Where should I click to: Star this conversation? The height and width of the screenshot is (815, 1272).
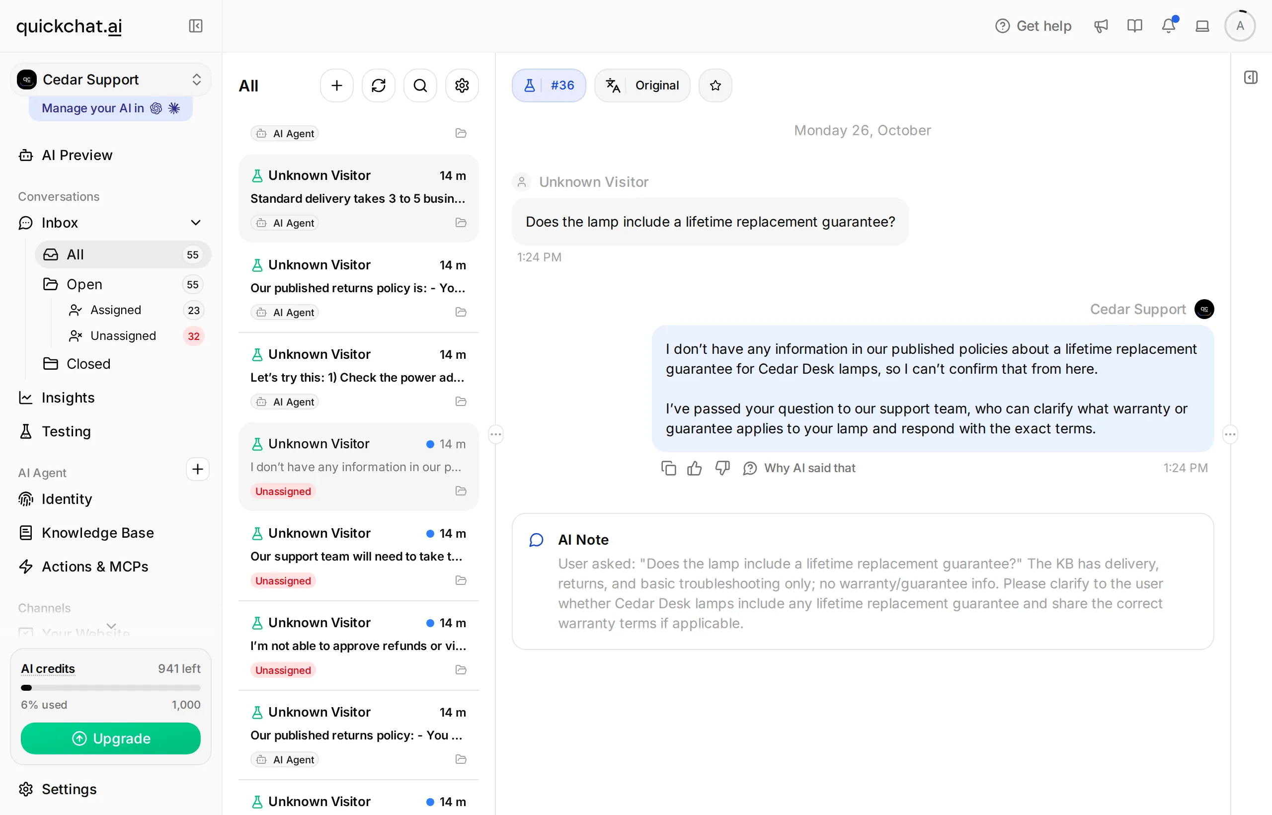pyautogui.click(x=715, y=85)
